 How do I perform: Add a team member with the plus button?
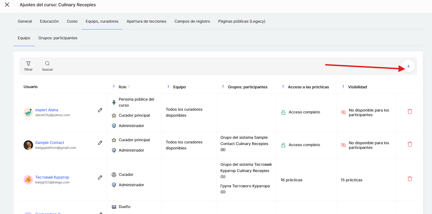[x=408, y=66]
